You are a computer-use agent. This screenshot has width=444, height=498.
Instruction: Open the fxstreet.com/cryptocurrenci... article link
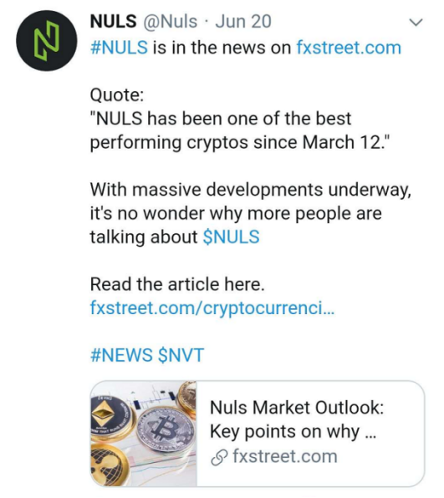pyautogui.click(x=212, y=307)
